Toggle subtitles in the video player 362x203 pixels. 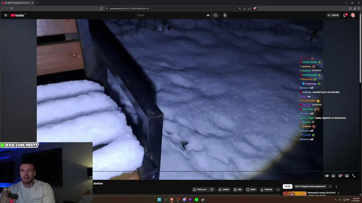[333, 176]
